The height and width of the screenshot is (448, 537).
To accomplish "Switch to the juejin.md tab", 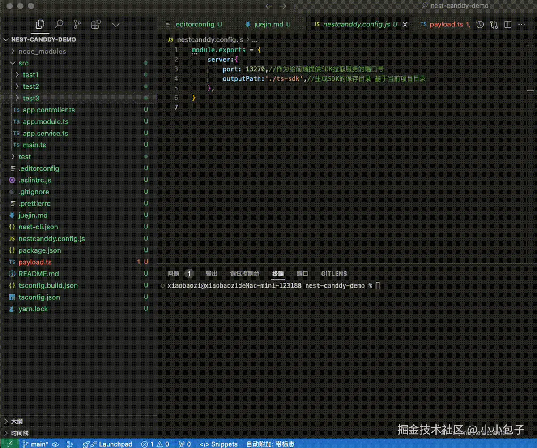I will click(270, 24).
